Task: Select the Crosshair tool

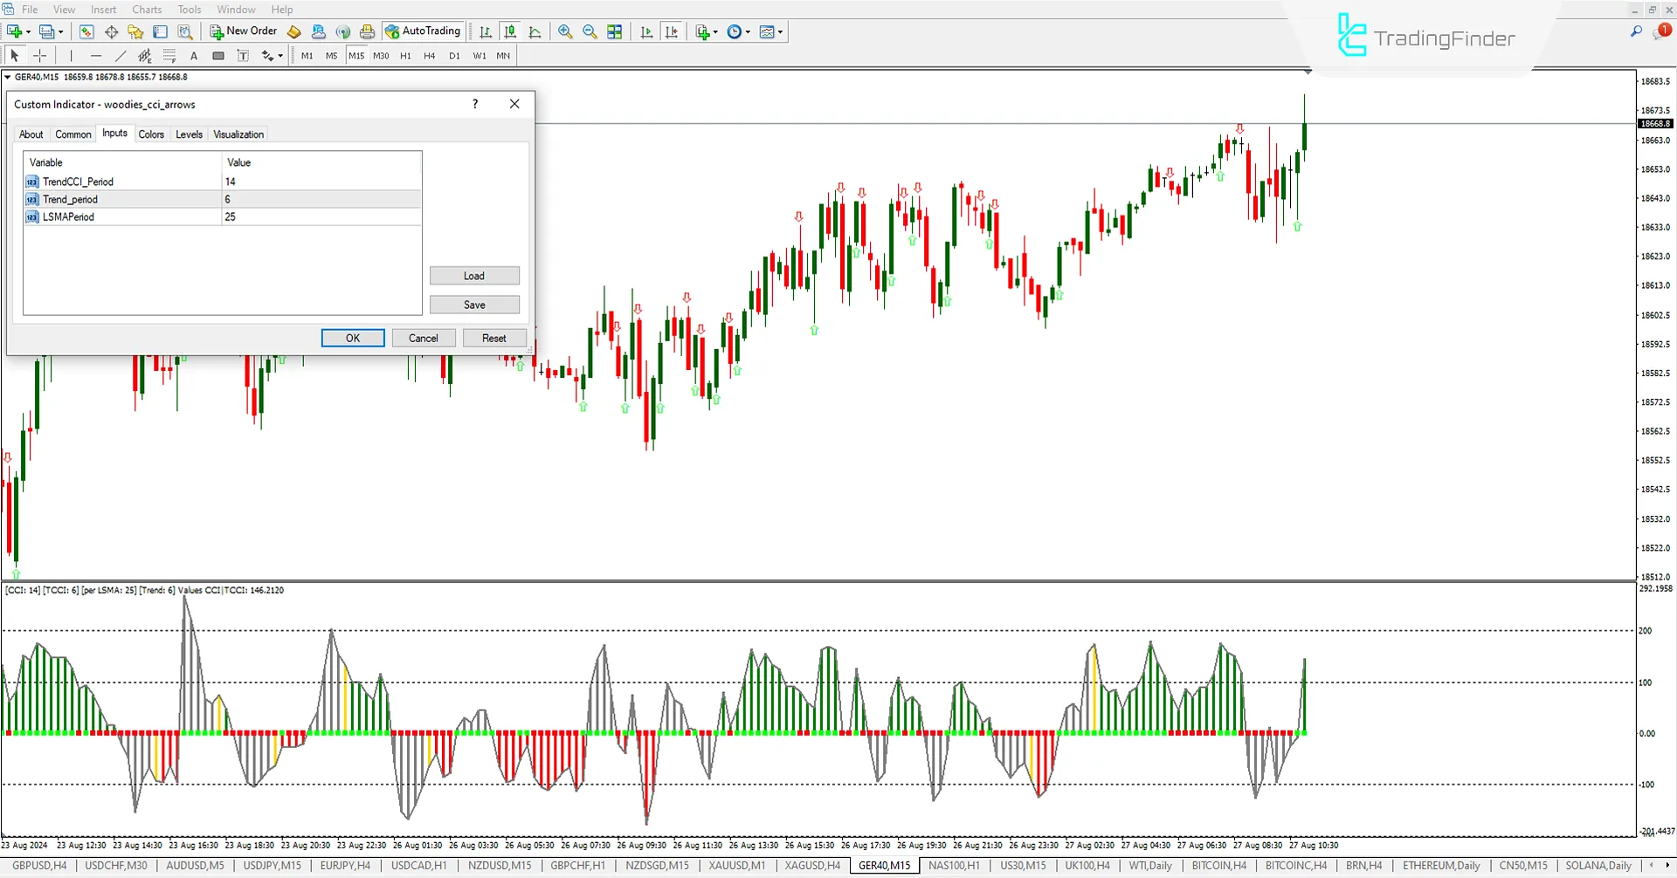Action: click(39, 55)
